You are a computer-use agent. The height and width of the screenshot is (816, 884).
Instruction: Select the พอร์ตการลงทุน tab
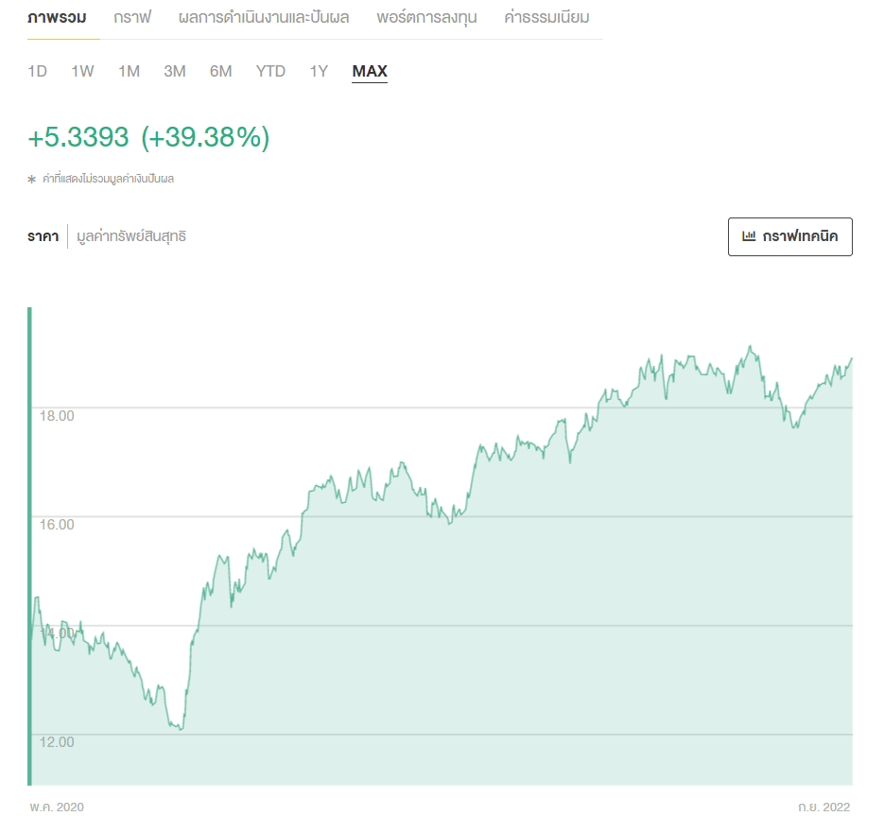tap(426, 18)
